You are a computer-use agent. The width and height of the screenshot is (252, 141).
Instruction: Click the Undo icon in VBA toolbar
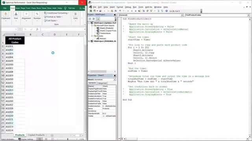[x=120, y=11]
